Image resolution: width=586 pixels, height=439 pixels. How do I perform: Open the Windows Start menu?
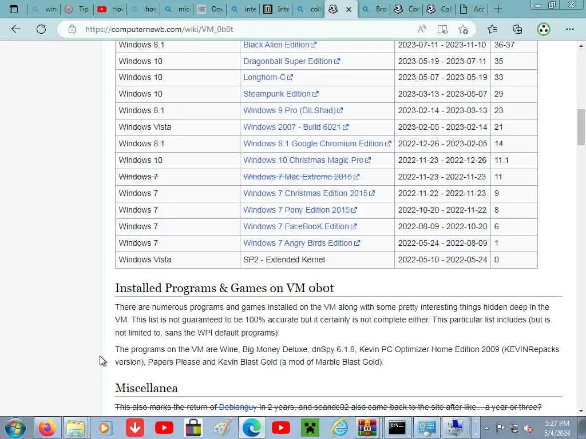click(15, 428)
